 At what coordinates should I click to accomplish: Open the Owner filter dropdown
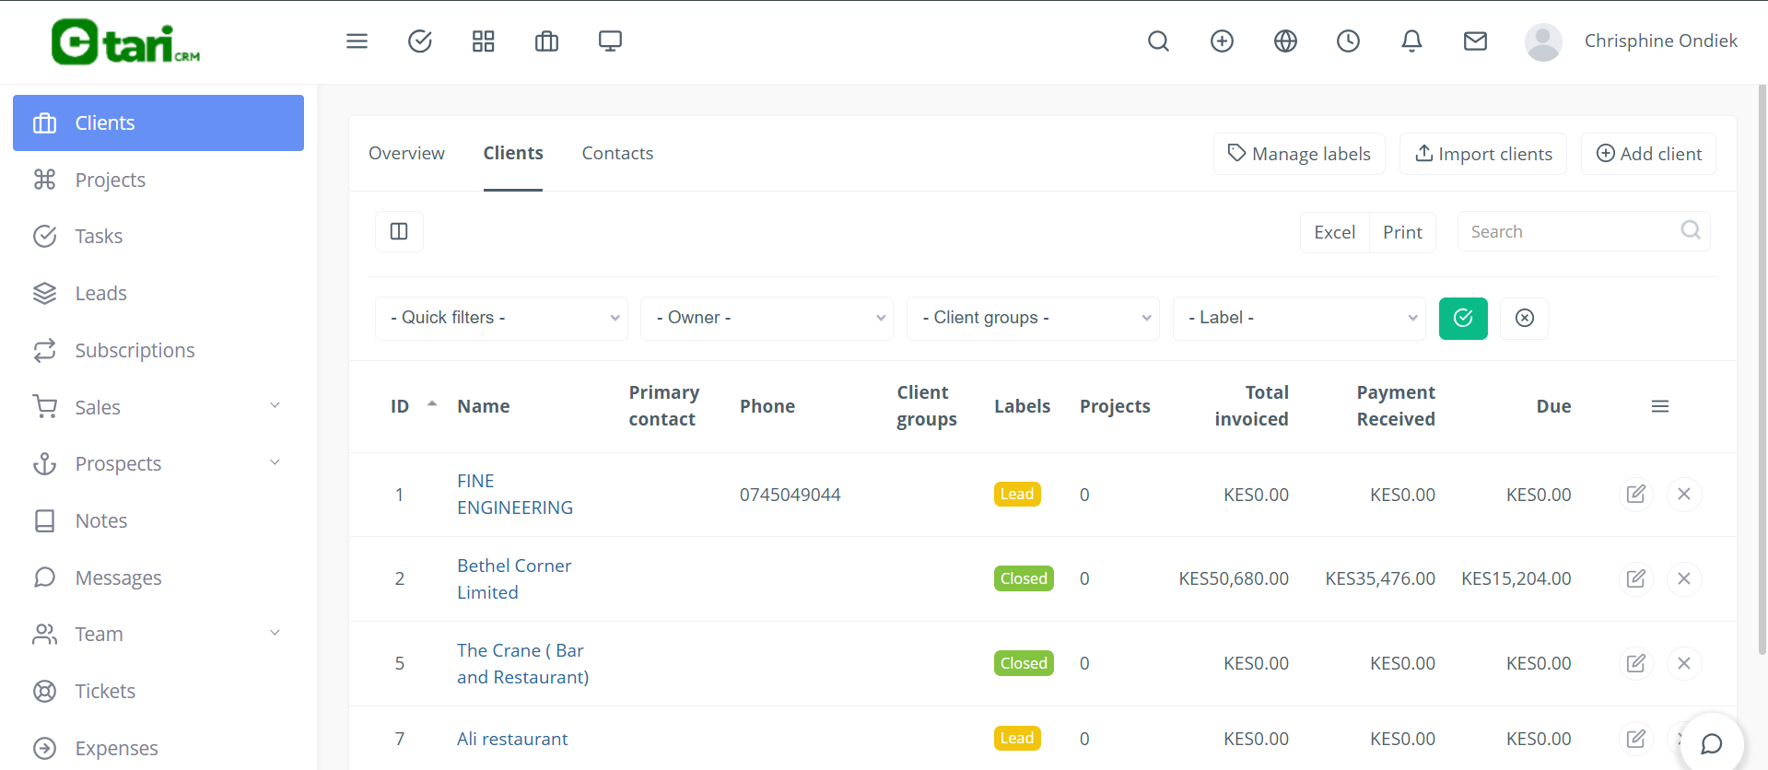pyautogui.click(x=767, y=318)
